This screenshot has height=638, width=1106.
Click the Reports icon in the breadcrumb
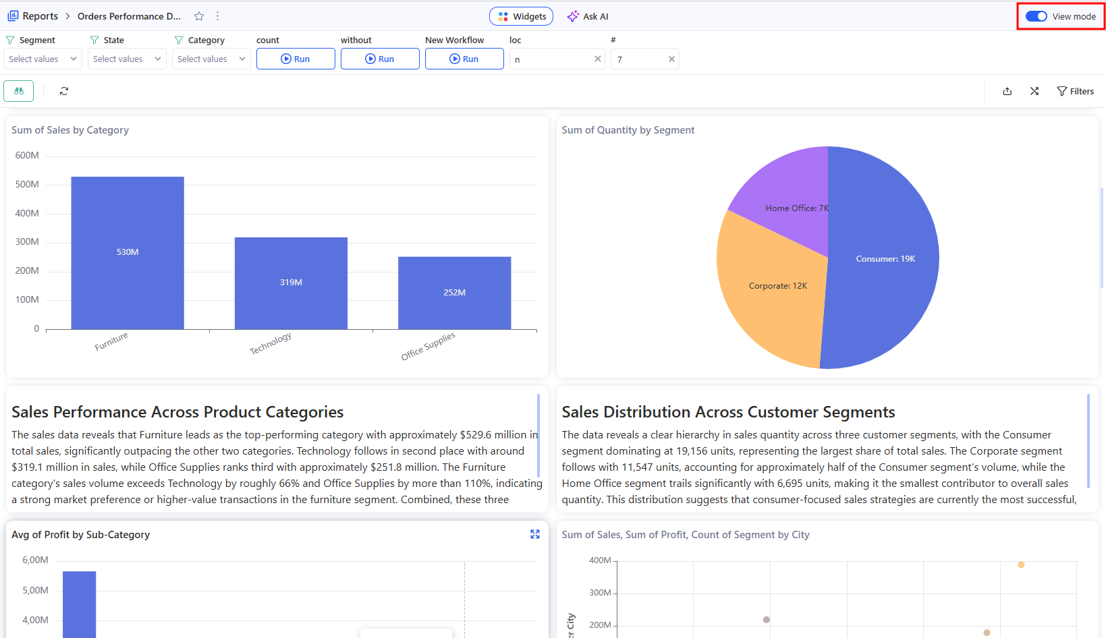[12, 15]
